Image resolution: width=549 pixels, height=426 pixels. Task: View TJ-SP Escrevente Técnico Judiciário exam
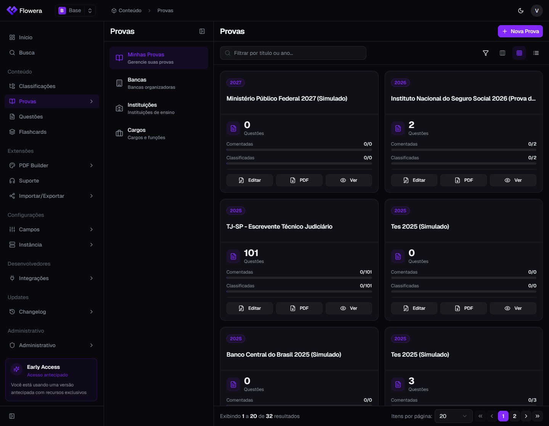(x=349, y=308)
